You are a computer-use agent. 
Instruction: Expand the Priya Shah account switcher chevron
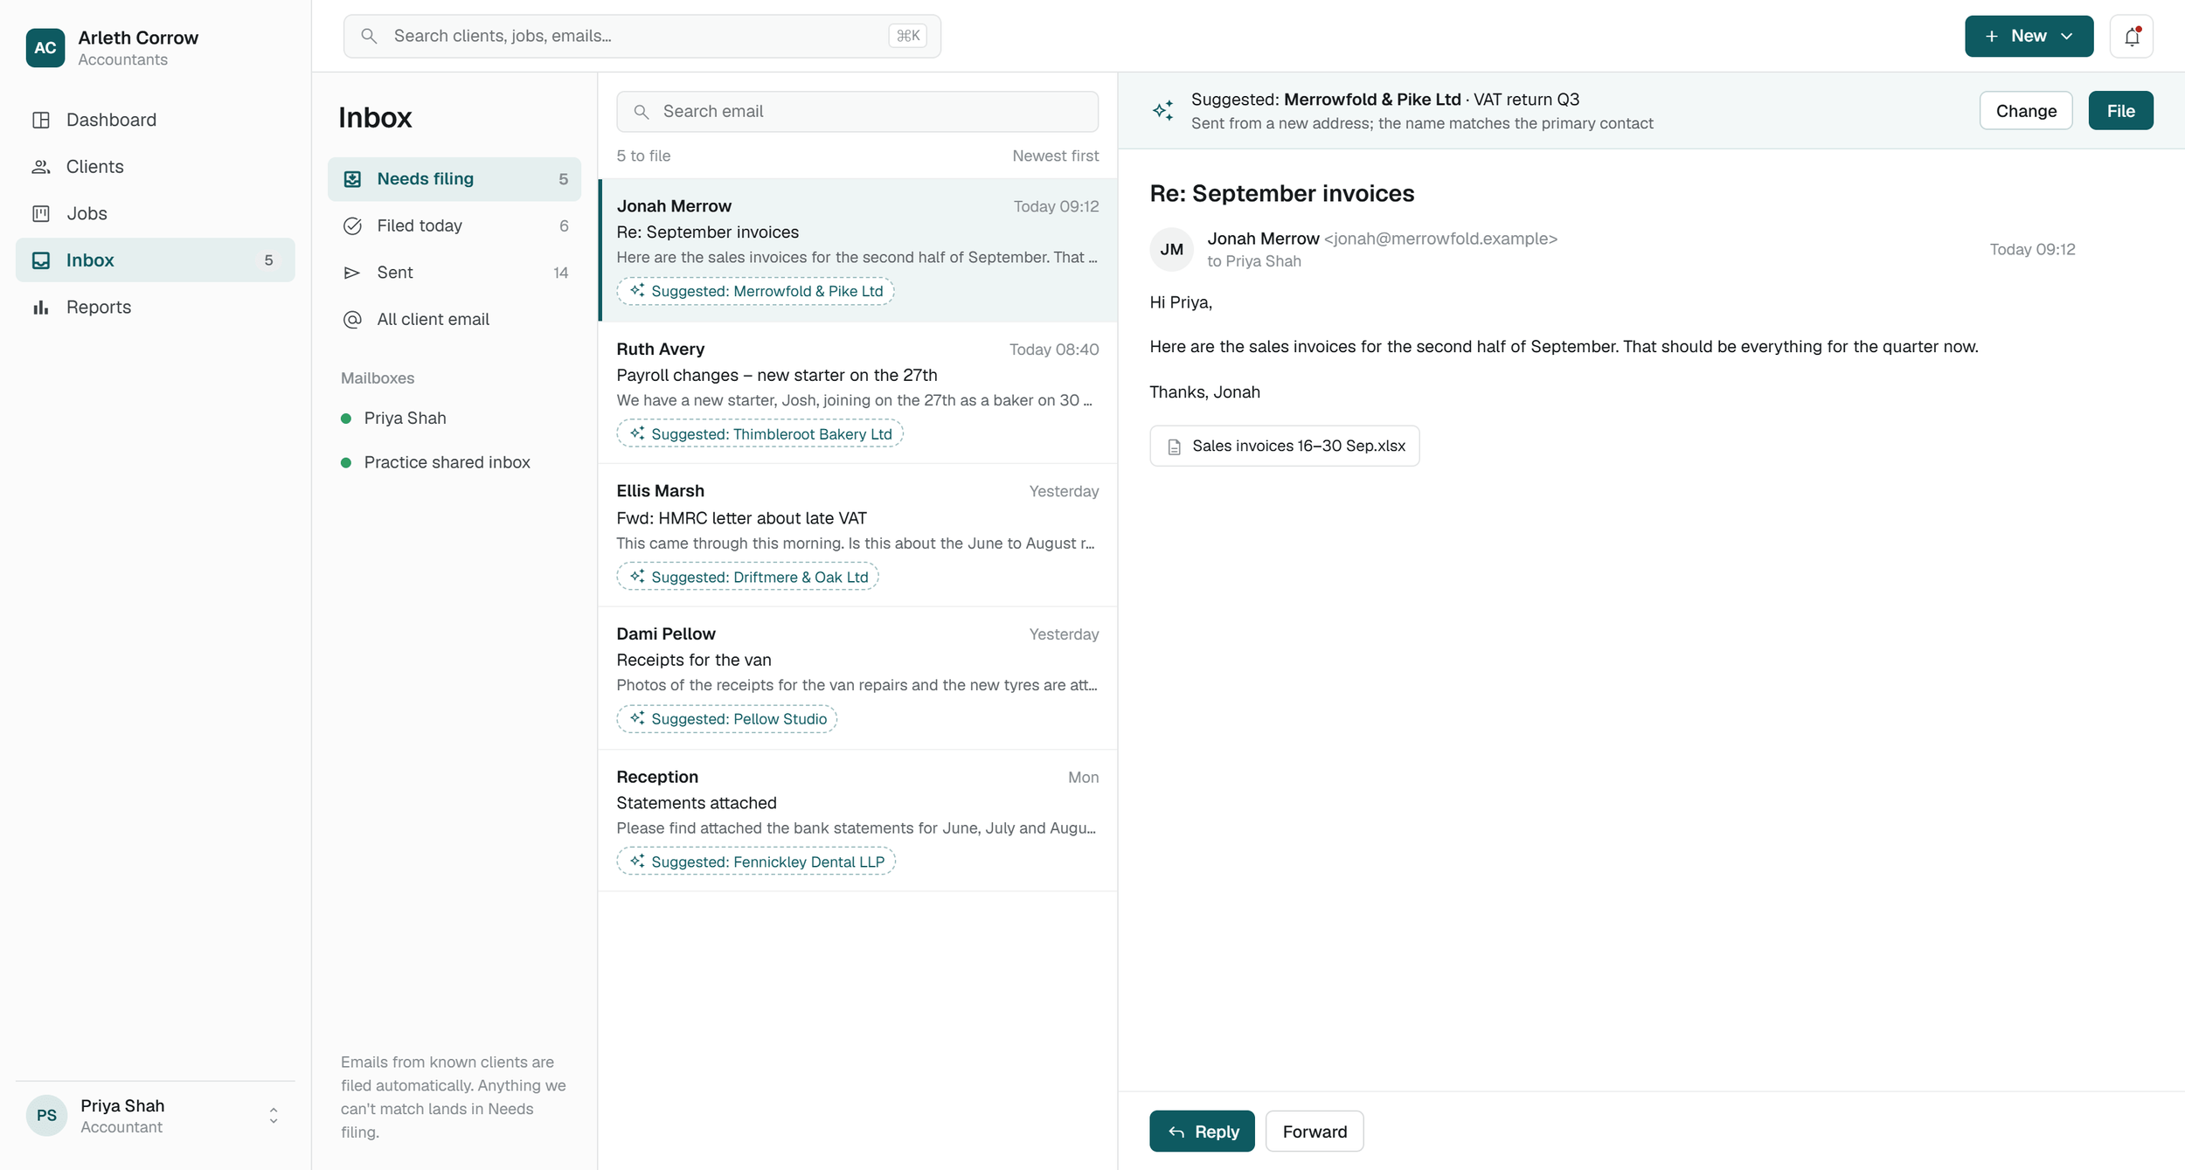[274, 1116]
